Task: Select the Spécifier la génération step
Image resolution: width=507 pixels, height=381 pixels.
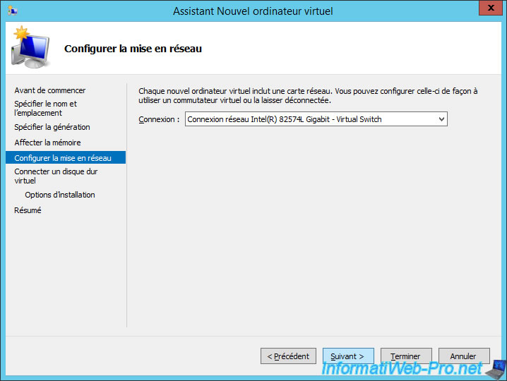Action: click(52, 127)
